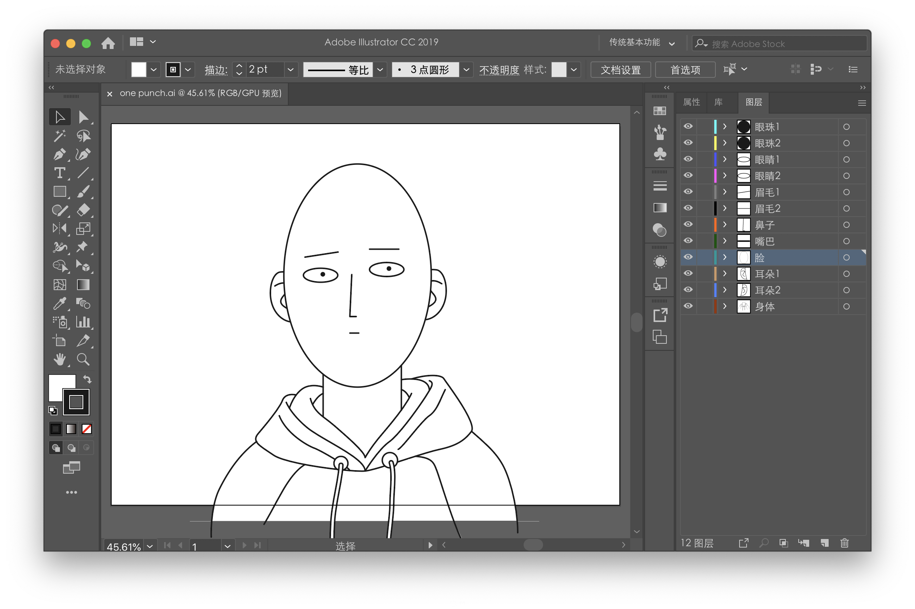The width and height of the screenshot is (915, 609).
Task: Select the Eyedropper tool
Action: [60, 303]
